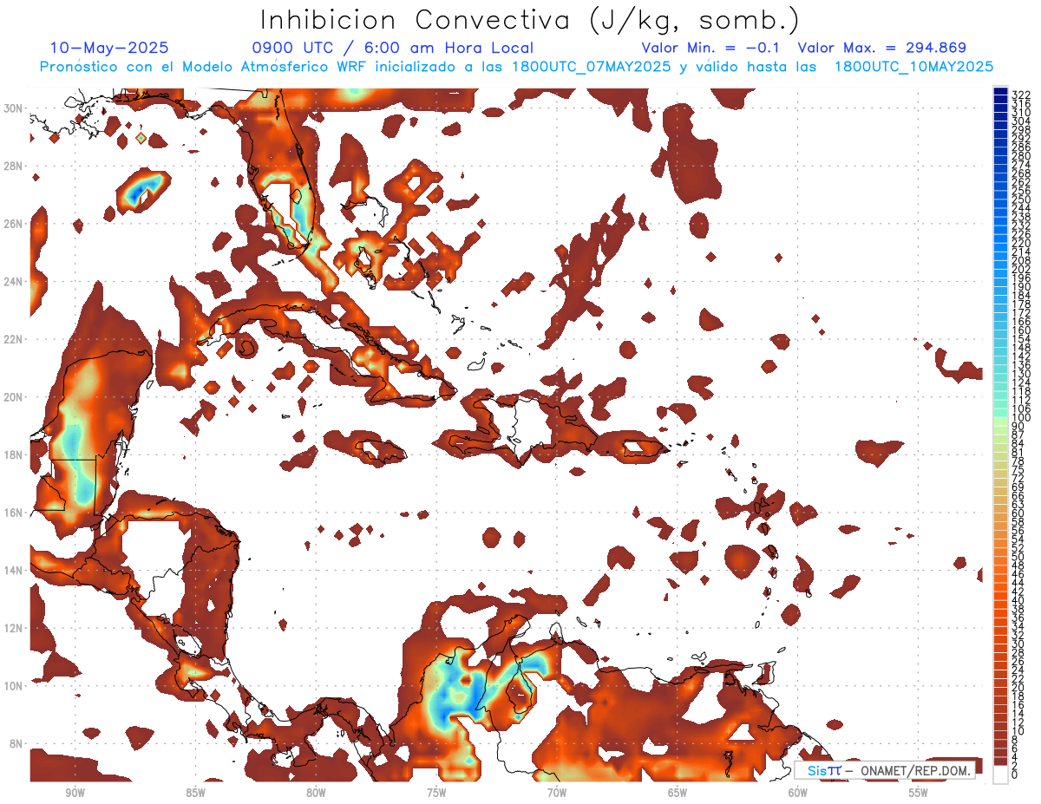Click the latitude label '22N'

click(14, 339)
